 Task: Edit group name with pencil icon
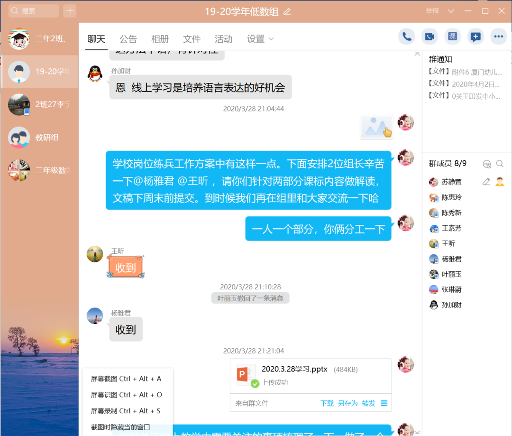coord(287,11)
